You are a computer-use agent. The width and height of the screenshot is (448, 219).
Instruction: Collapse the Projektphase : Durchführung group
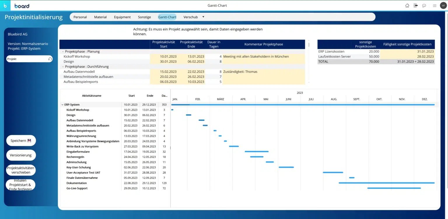[63, 67]
